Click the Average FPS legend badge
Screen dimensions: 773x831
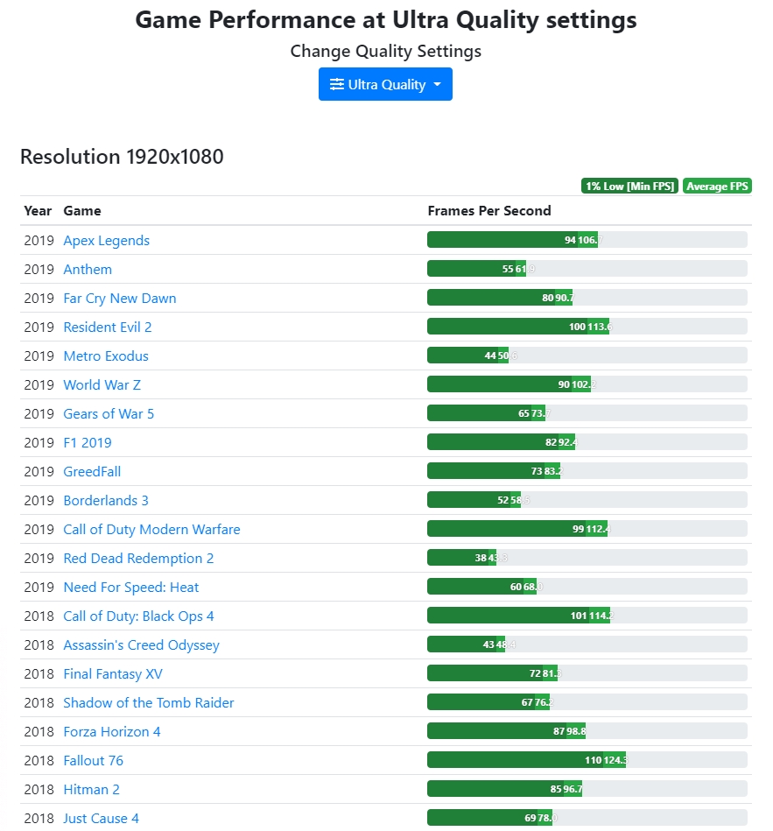[x=717, y=186]
